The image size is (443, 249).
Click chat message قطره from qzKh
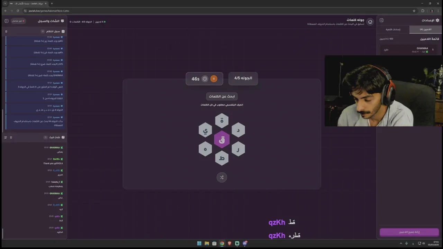(60, 232)
